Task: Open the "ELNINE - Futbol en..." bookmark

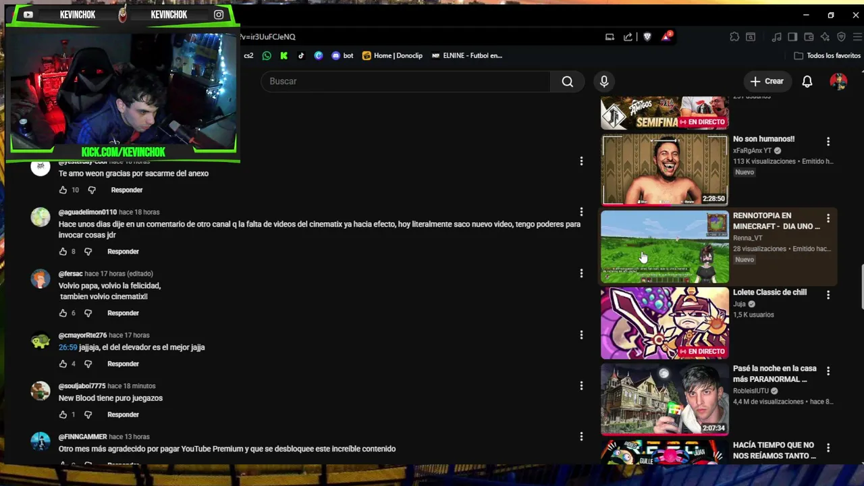Action: coord(467,55)
